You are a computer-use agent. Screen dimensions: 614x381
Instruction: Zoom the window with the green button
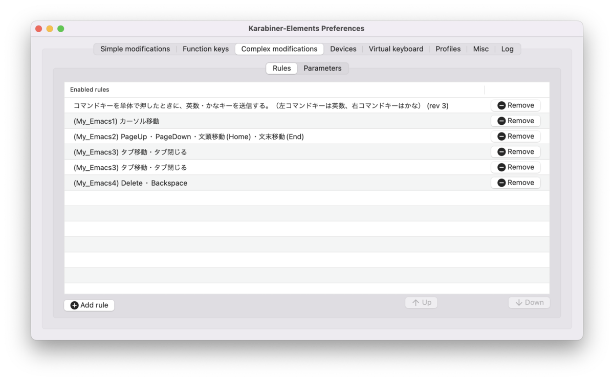pyautogui.click(x=61, y=29)
